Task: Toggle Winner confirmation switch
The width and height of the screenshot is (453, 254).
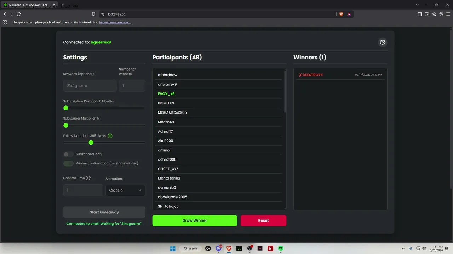Action: pyautogui.click(x=68, y=163)
